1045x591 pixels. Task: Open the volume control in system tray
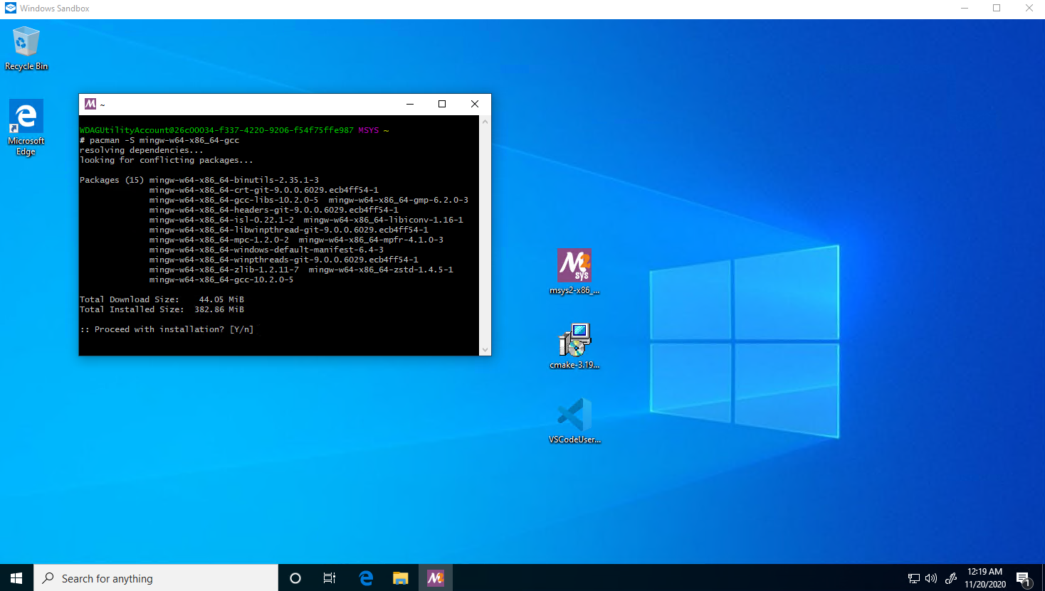pos(931,578)
